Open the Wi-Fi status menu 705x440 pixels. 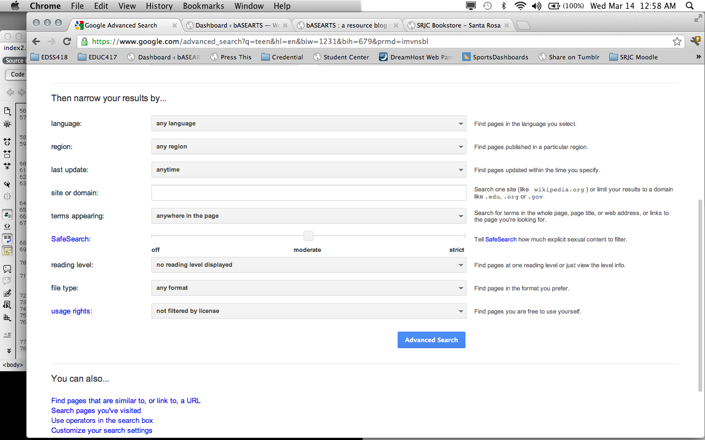tap(520, 6)
